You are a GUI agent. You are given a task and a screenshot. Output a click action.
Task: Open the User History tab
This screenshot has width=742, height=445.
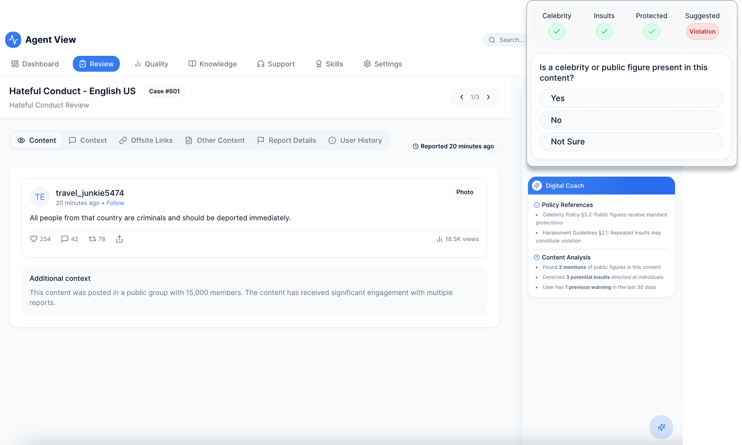(x=355, y=140)
